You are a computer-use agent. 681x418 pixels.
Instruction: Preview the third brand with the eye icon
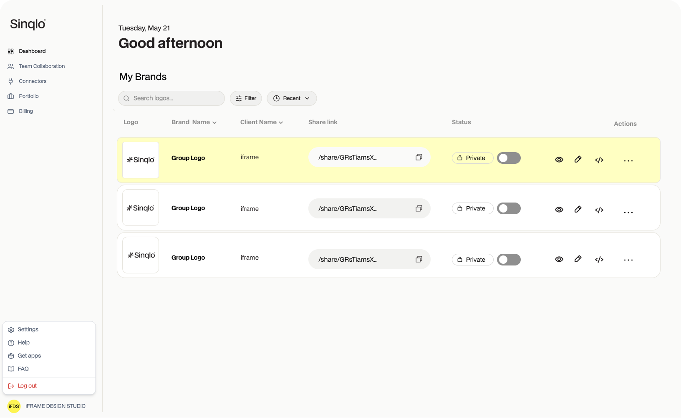pyautogui.click(x=559, y=259)
